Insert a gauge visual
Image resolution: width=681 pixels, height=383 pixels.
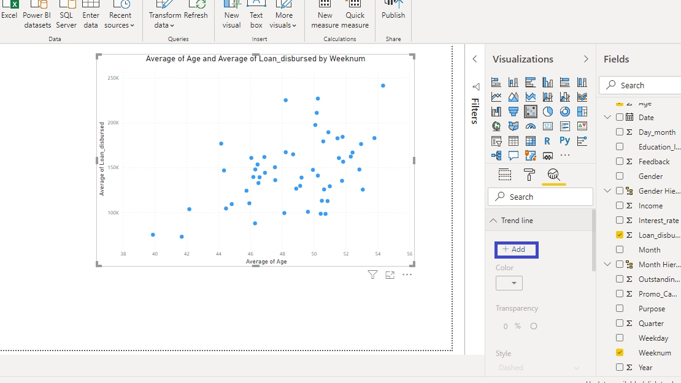(531, 126)
